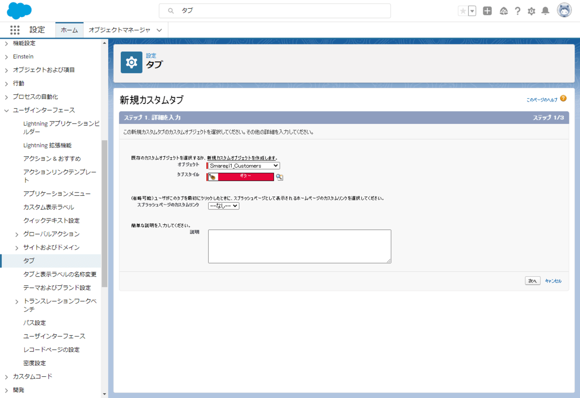Open the user profile avatar
This screenshot has width=580, height=398.
(564, 11)
